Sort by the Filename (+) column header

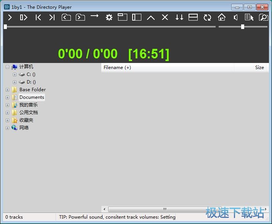pyautogui.click(x=168, y=68)
